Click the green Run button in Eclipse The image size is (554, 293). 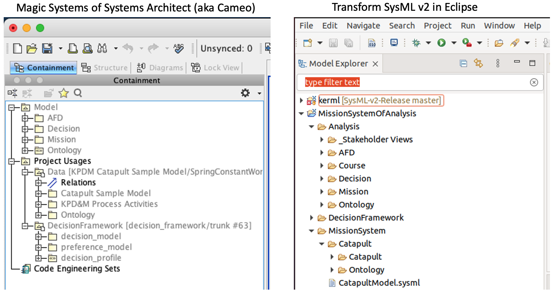click(441, 43)
